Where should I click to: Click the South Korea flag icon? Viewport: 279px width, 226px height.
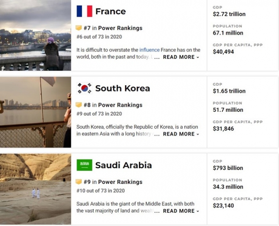click(x=85, y=88)
